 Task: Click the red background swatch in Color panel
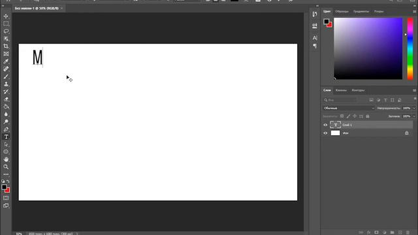330,25
